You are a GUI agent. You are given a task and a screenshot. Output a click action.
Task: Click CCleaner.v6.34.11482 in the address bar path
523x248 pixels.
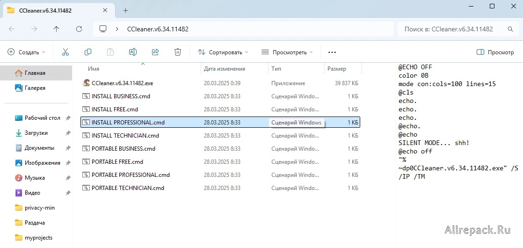pyautogui.click(x=158, y=29)
